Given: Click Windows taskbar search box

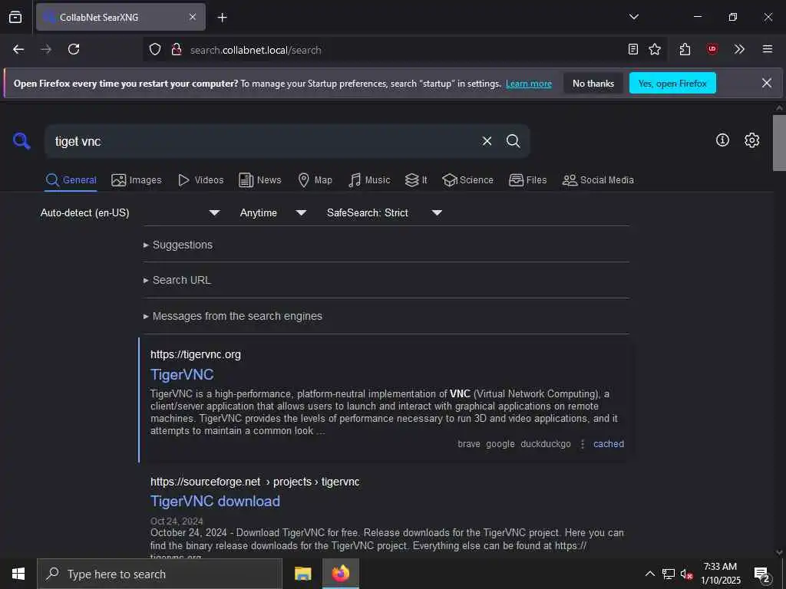Looking at the screenshot, I should coord(160,574).
